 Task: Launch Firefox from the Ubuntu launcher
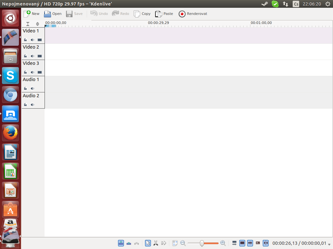point(10,133)
